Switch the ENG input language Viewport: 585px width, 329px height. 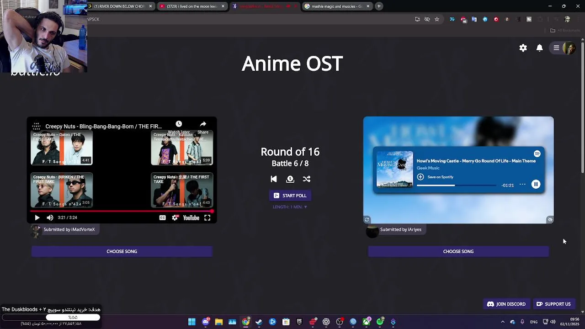point(534,322)
